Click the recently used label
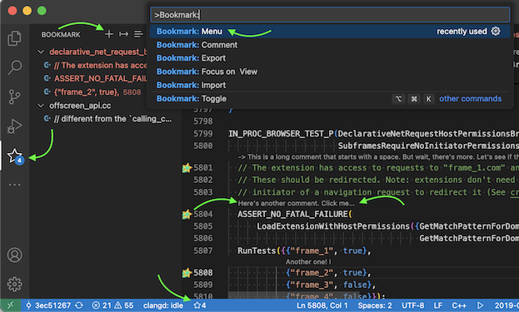Screen dimensions: 519x312 [462, 32]
